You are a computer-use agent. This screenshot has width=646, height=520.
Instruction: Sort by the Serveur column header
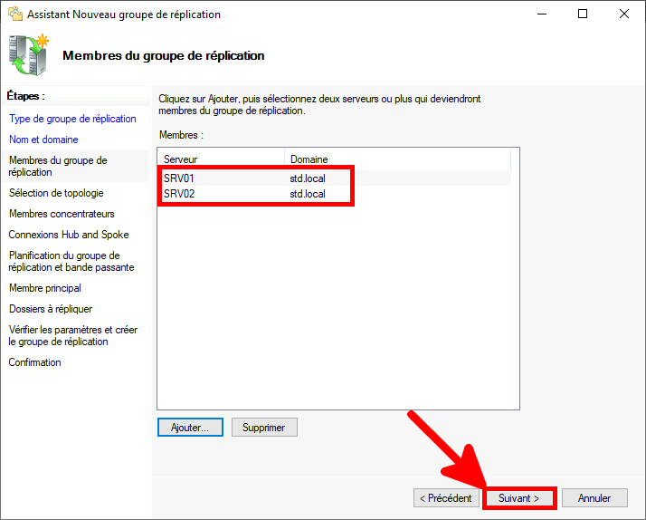[x=221, y=159]
